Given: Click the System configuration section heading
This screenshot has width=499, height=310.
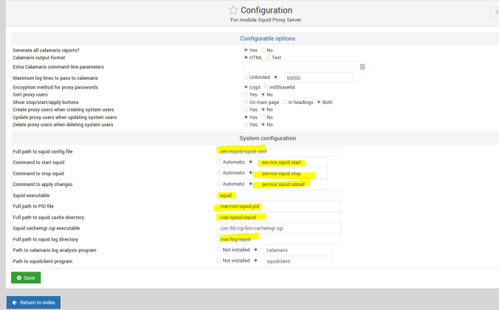Looking at the screenshot, I should (268, 138).
